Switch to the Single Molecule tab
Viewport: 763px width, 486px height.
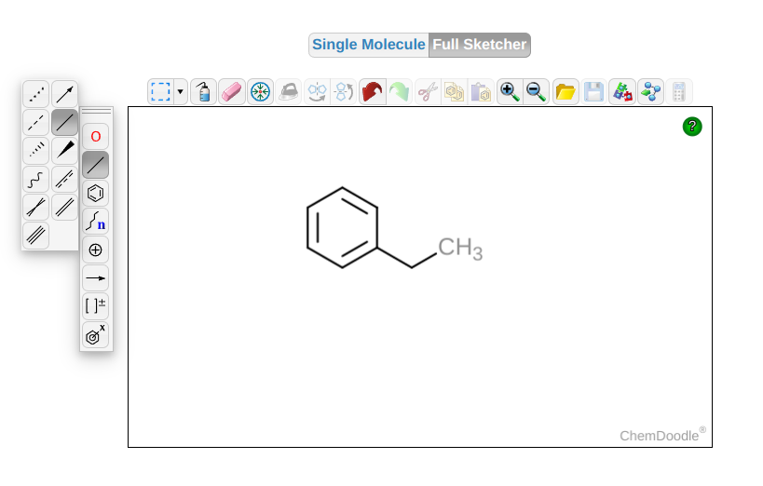[368, 45]
